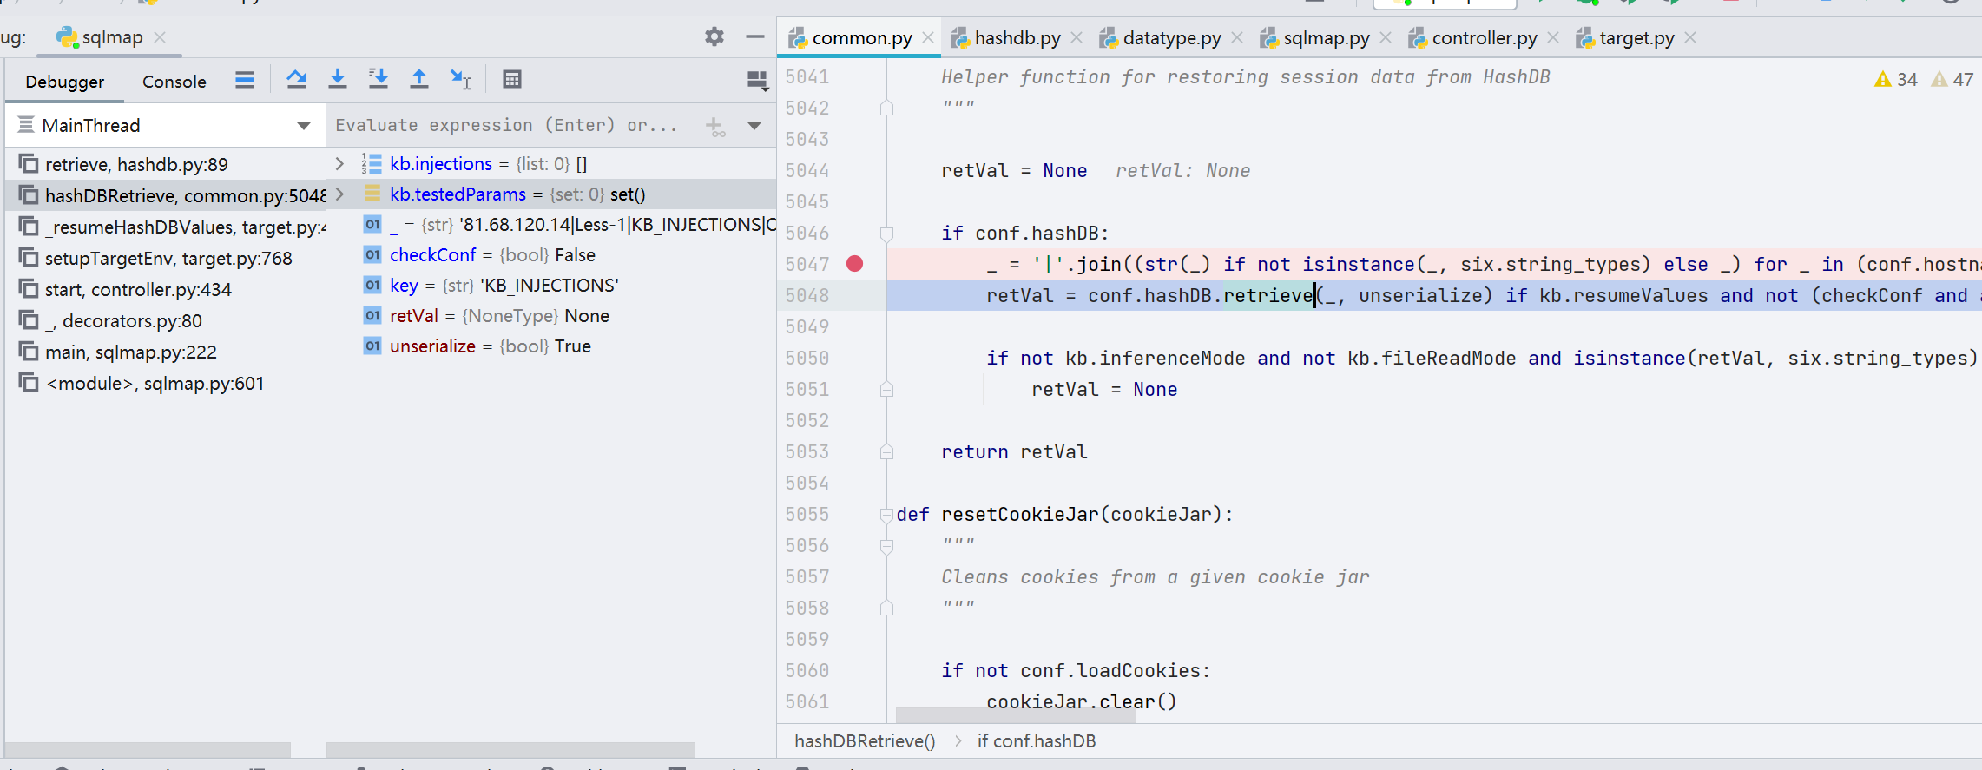Click frames panel horizontal scrollbar

pyautogui.click(x=149, y=749)
